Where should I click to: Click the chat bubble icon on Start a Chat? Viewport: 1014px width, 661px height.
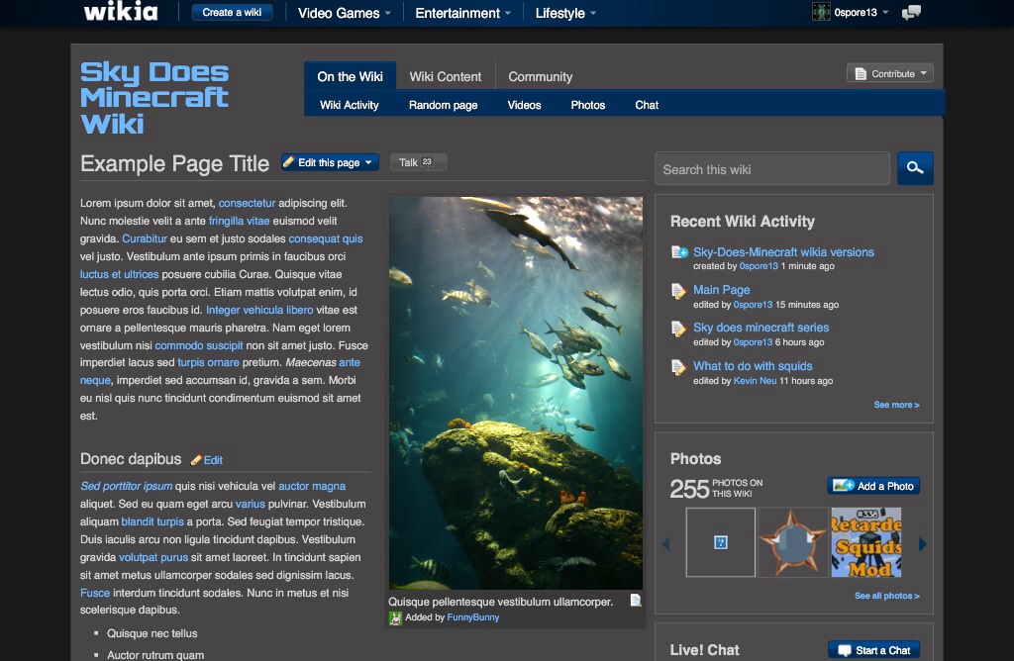[x=844, y=650]
